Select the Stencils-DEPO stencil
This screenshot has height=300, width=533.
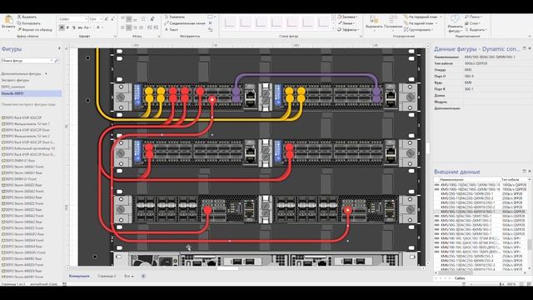pyautogui.click(x=31, y=93)
